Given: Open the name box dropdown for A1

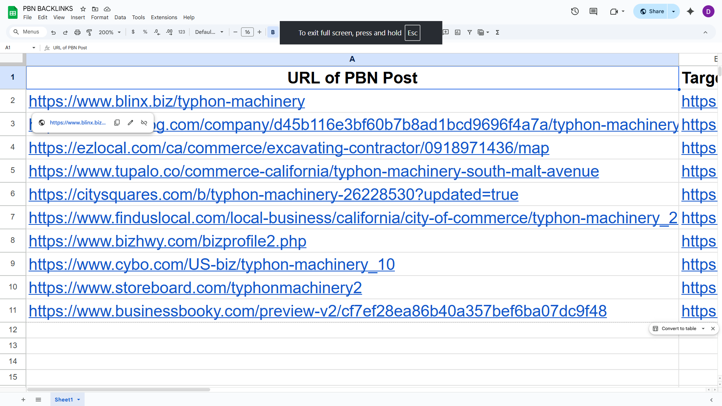Looking at the screenshot, I should point(34,48).
